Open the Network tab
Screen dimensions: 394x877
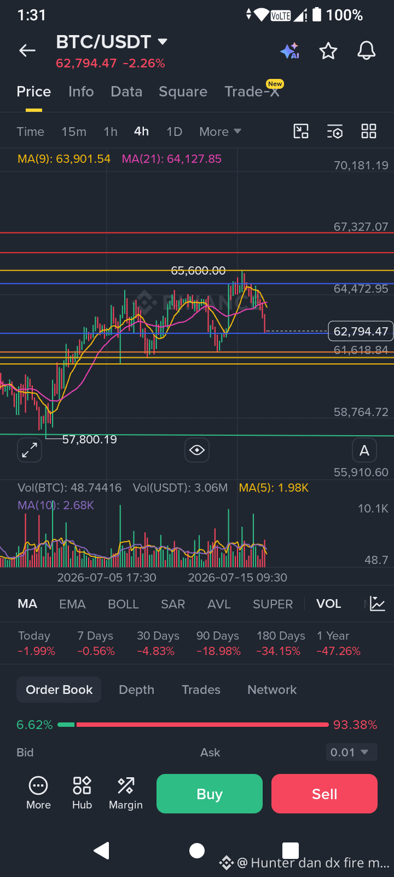272,690
